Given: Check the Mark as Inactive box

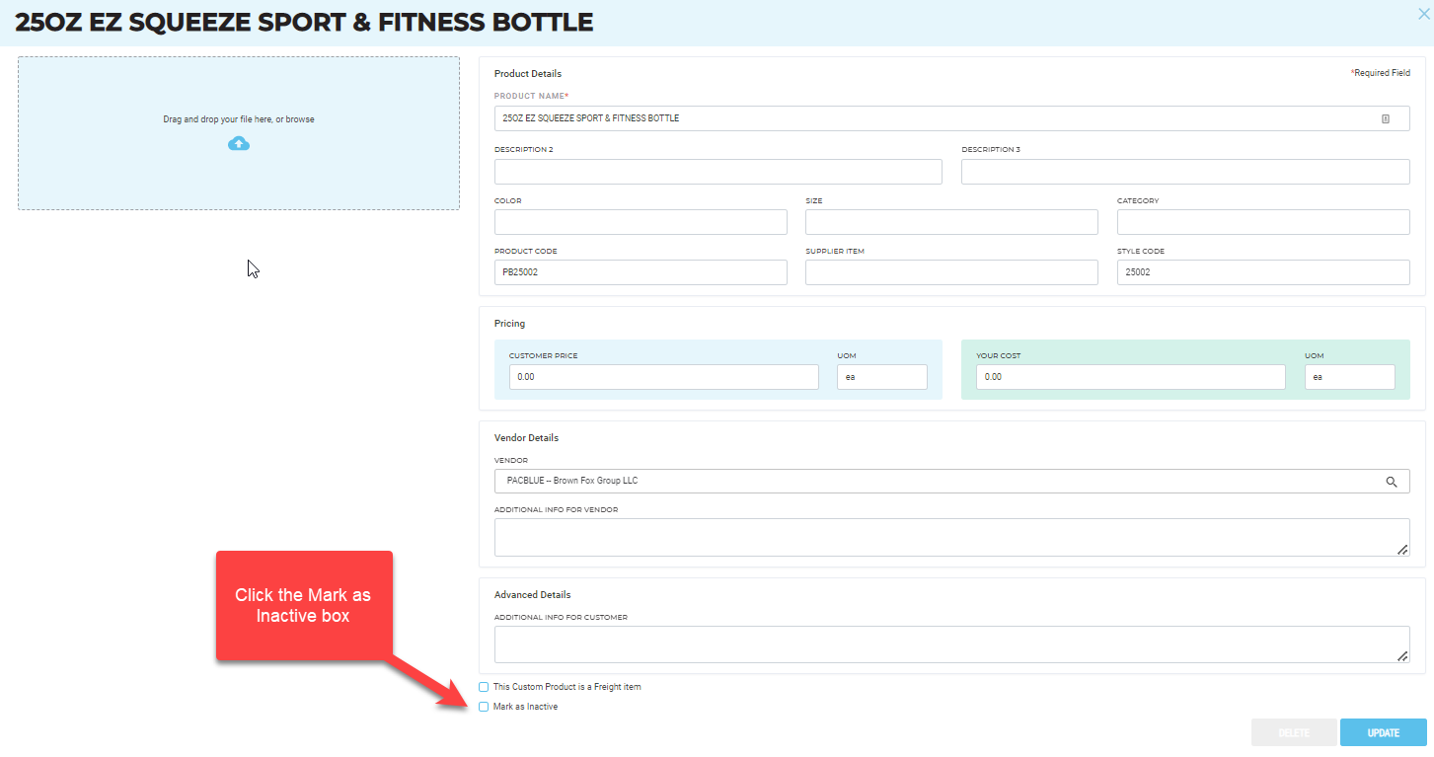Looking at the screenshot, I should (x=483, y=706).
